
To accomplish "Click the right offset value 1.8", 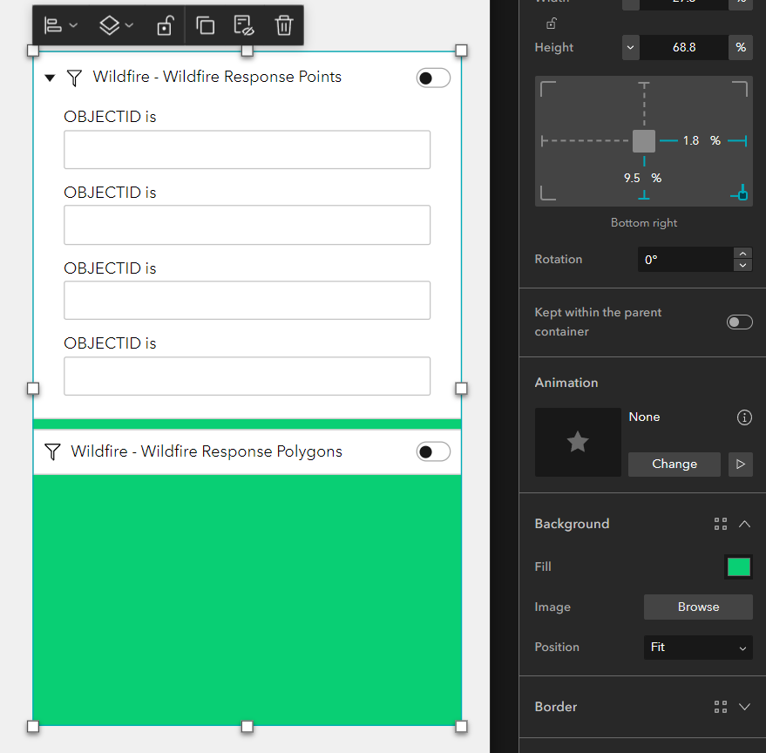I will (x=691, y=140).
